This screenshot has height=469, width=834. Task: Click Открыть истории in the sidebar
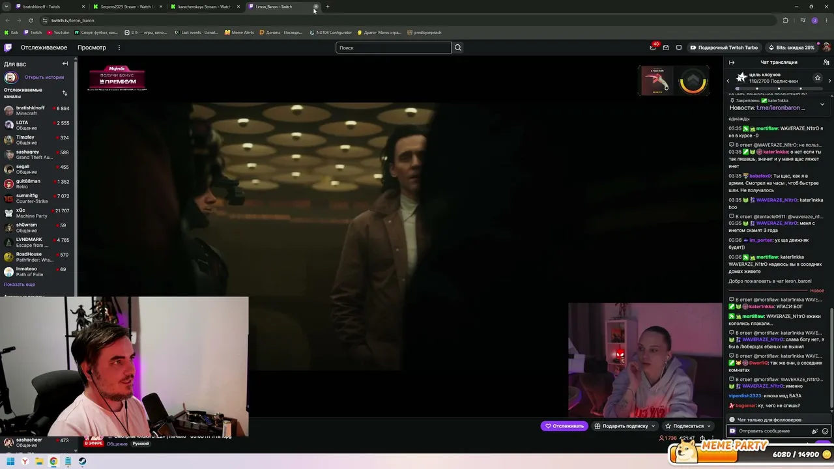coord(44,78)
